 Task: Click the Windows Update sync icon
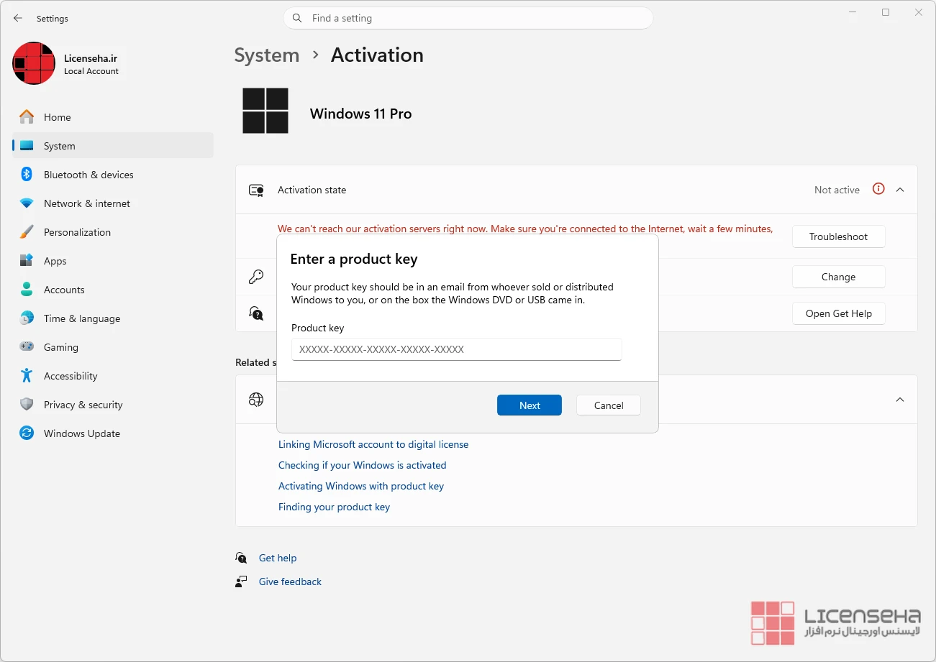[x=27, y=433]
